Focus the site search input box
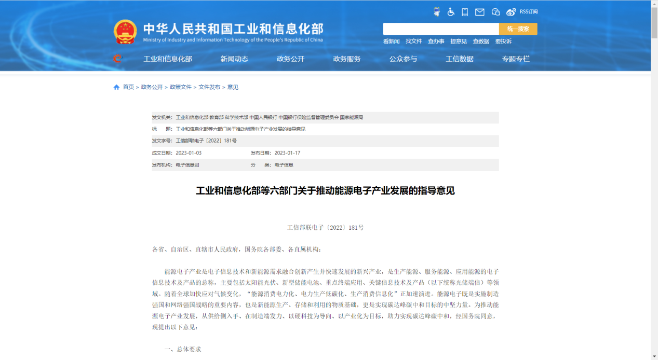Screen dimensions: 658x360 tap(441, 29)
